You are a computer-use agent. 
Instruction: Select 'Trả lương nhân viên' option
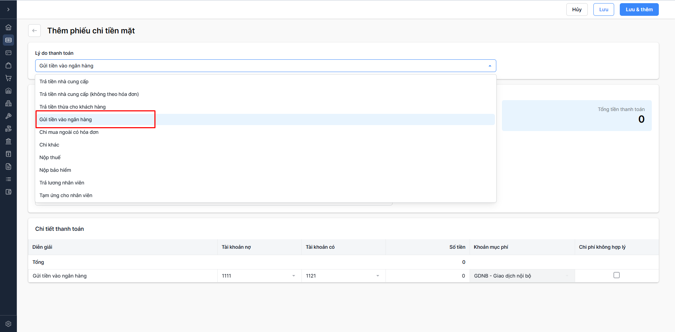click(62, 183)
